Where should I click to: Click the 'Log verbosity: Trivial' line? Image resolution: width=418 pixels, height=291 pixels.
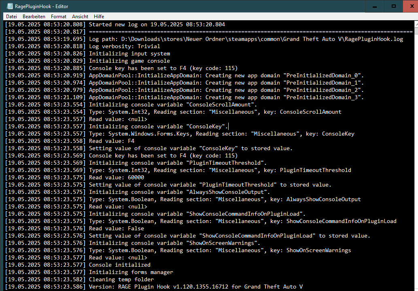83,47
